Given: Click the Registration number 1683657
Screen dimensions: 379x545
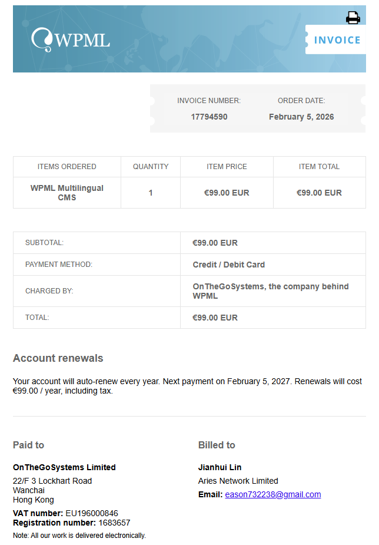Looking at the screenshot, I should tap(114, 523).
